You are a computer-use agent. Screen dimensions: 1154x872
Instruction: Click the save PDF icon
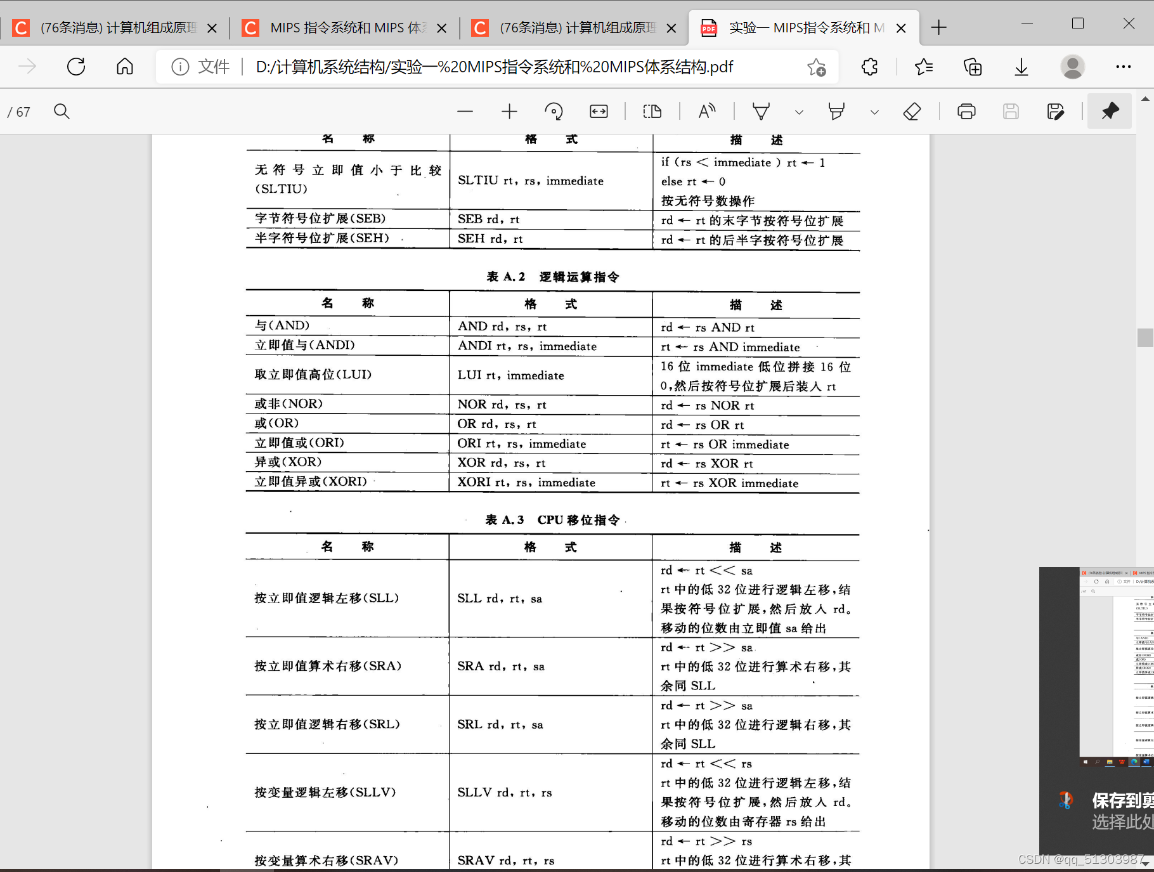point(1011,112)
